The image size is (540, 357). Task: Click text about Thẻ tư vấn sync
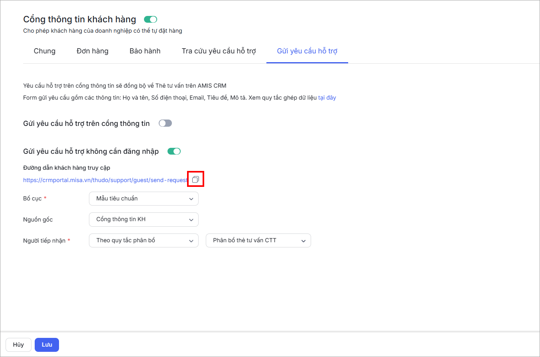pyautogui.click(x=125, y=86)
